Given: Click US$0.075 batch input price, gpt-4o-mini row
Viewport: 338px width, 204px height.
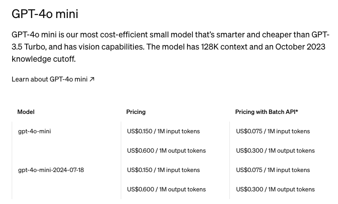Looking at the screenshot, I should point(273,131).
